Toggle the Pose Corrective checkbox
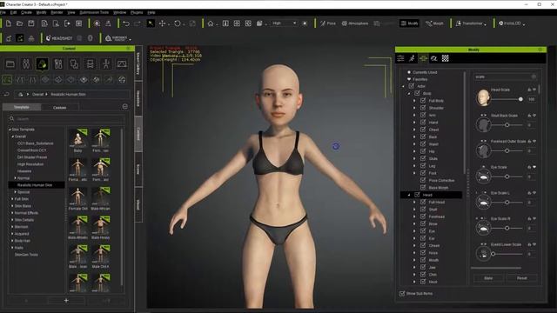 [x=423, y=180]
